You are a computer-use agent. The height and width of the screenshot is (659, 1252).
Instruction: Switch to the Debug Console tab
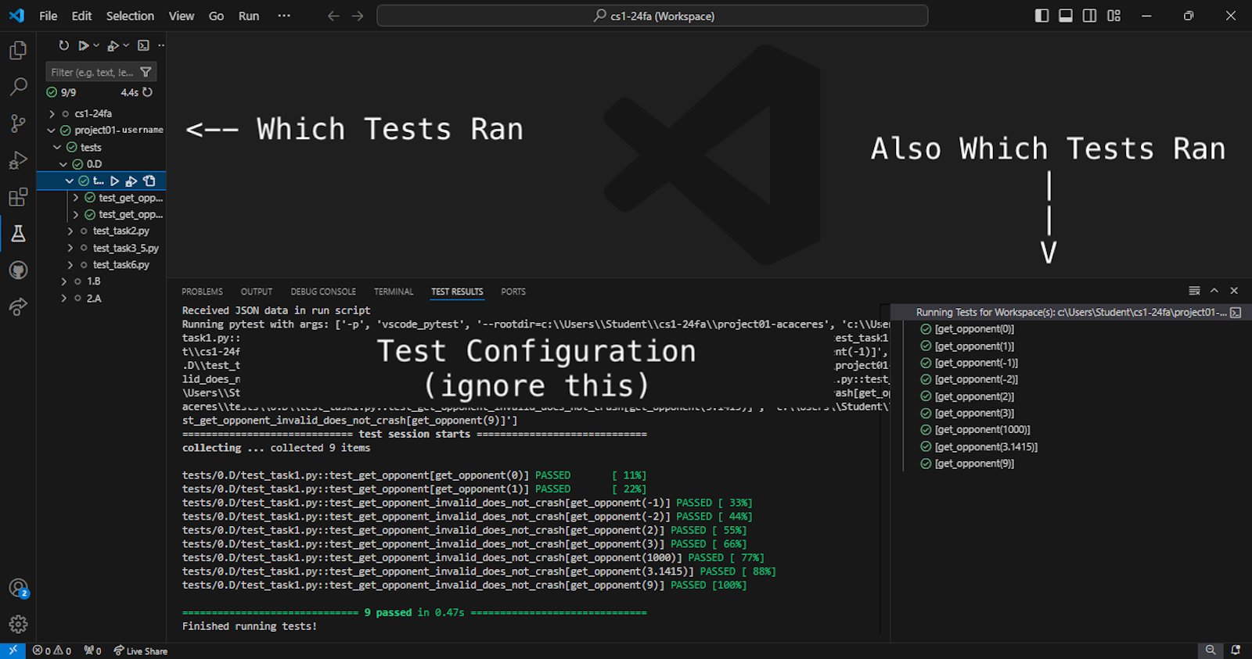point(323,292)
